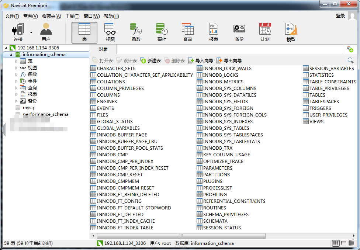Image resolution: width=360 pixels, height=250 pixels.
Task: Open the 用户 (User) toolbar icon
Action: tap(46, 32)
